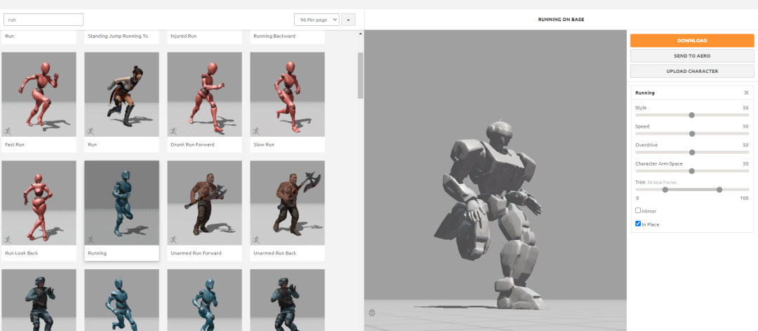
Task: Enable the Mirror checkbox
Action: click(x=638, y=210)
